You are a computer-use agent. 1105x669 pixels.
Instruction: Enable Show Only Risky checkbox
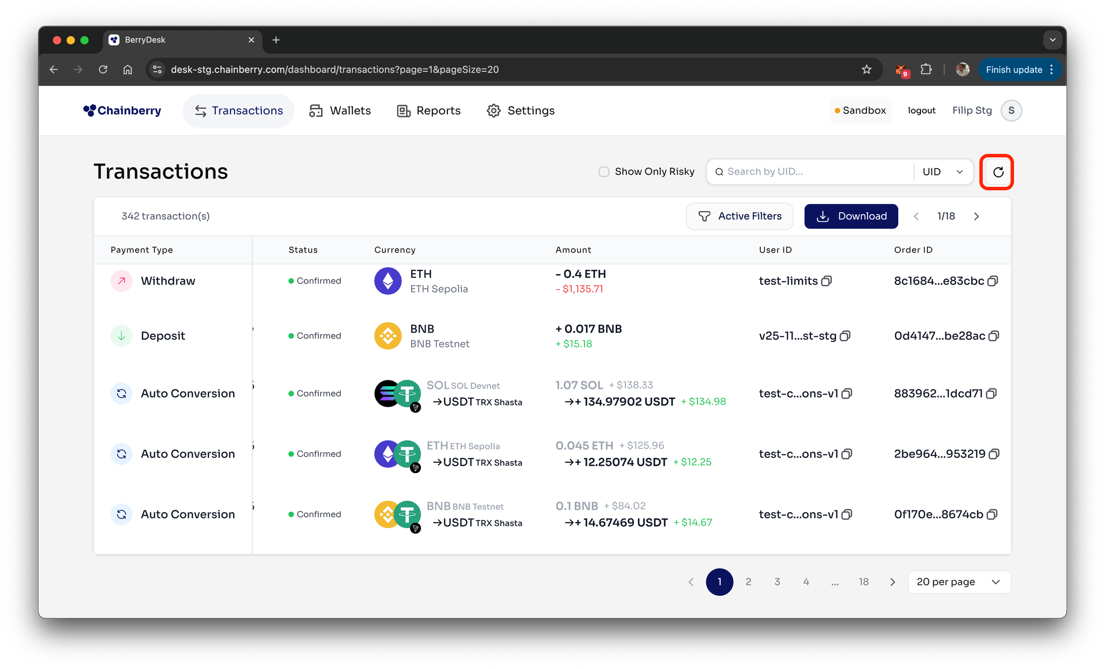(x=604, y=172)
